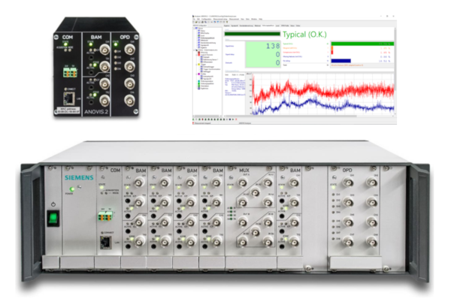Click the Typical (O.K.) status heading
Screen dimensions: 451x302
click(307, 35)
